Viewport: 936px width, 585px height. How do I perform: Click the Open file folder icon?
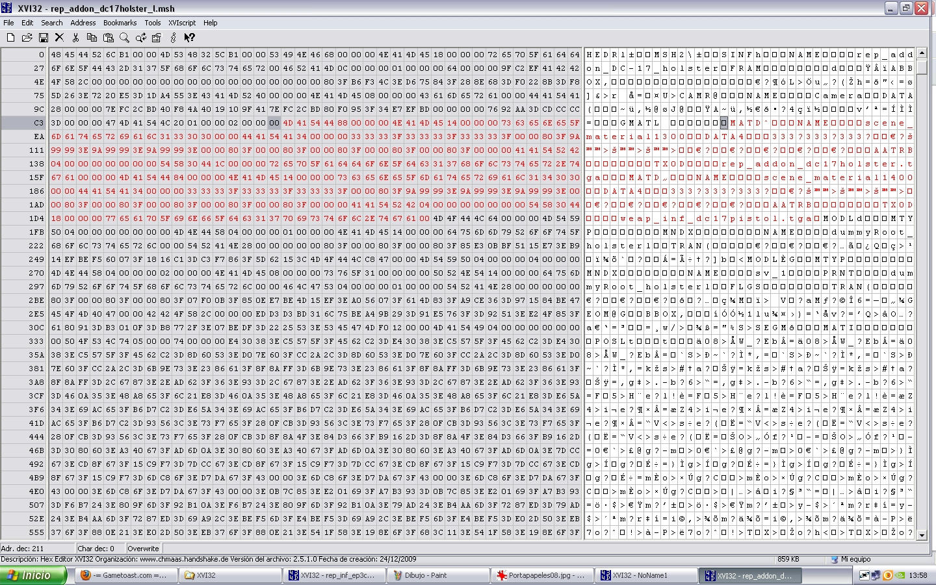point(27,38)
